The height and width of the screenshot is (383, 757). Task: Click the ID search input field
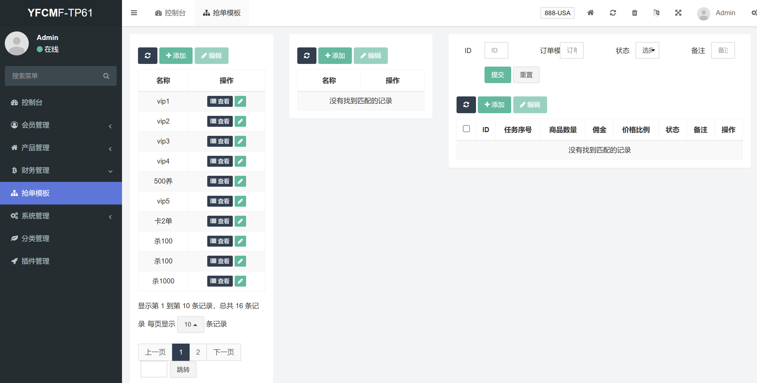tap(496, 50)
